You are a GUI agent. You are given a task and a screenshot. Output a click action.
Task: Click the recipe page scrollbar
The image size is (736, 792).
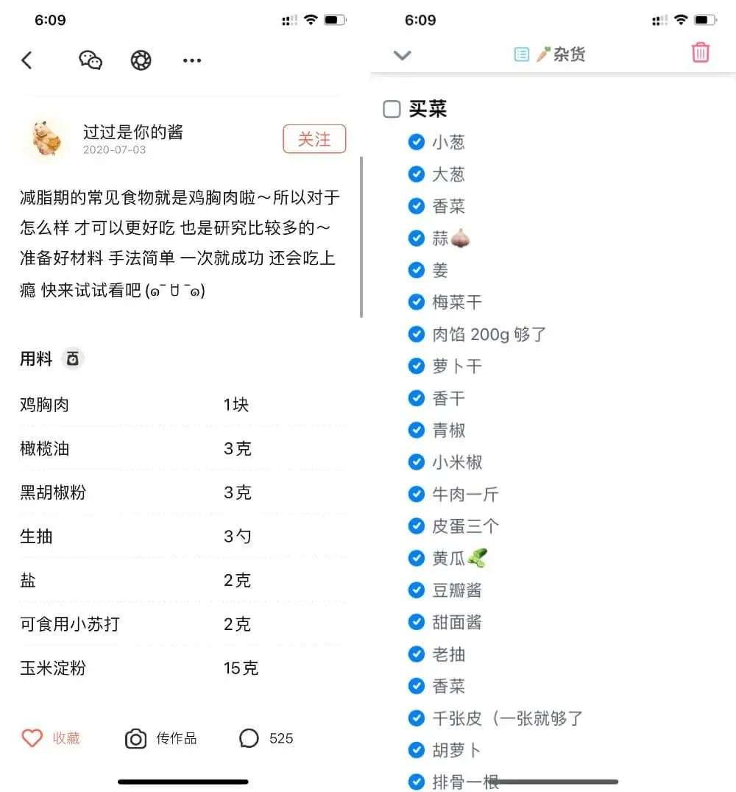point(361,237)
